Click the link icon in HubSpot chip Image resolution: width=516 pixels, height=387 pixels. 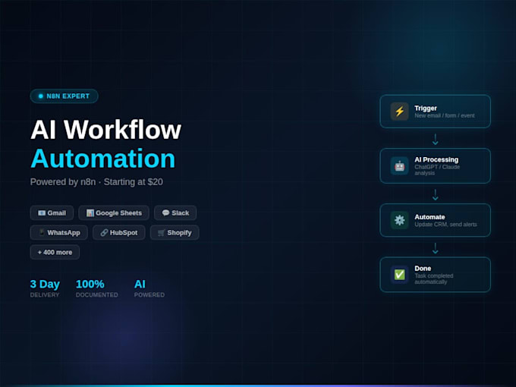click(104, 232)
